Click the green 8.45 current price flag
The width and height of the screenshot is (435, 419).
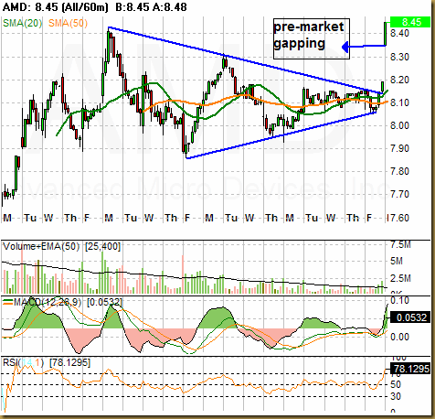click(410, 22)
